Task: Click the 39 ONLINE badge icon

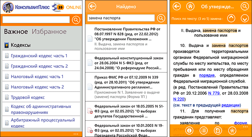Action: point(58,7)
